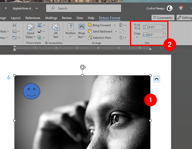Open the Align objects menu
Image resolution: width=192 pixels, height=149 pixels.
click(x=123, y=25)
